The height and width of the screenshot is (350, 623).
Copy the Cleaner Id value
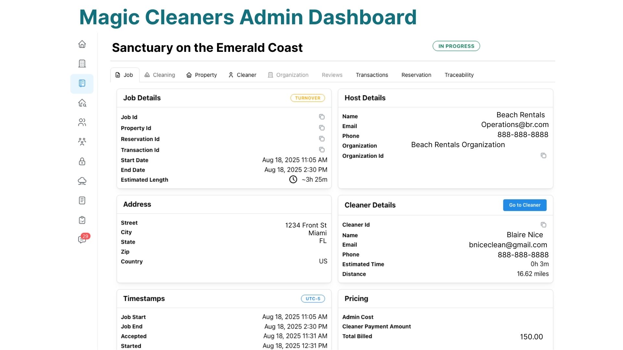tap(543, 225)
